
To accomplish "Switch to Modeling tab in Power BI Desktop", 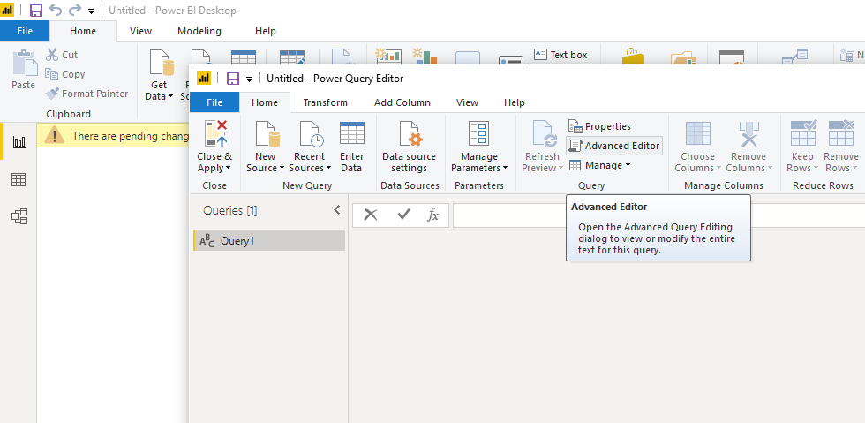I will click(199, 31).
